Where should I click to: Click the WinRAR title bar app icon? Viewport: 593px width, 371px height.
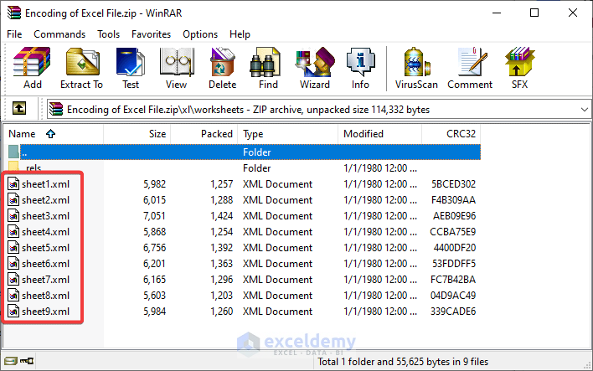tap(14, 13)
